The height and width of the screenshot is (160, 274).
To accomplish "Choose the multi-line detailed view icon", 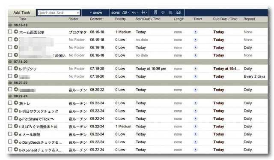I will coord(170,12).
